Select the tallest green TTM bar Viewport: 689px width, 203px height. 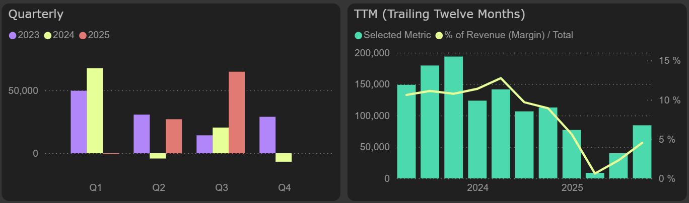pos(453,118)
